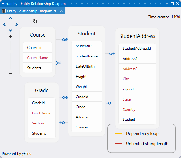Select the DateOfBirth field
181x158 pixels.
pyautogui.click(x=86, y=66)
